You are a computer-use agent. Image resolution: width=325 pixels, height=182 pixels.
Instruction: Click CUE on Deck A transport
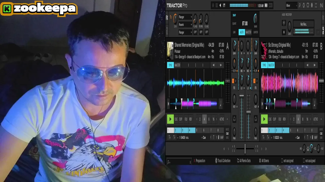pos(176,119)
